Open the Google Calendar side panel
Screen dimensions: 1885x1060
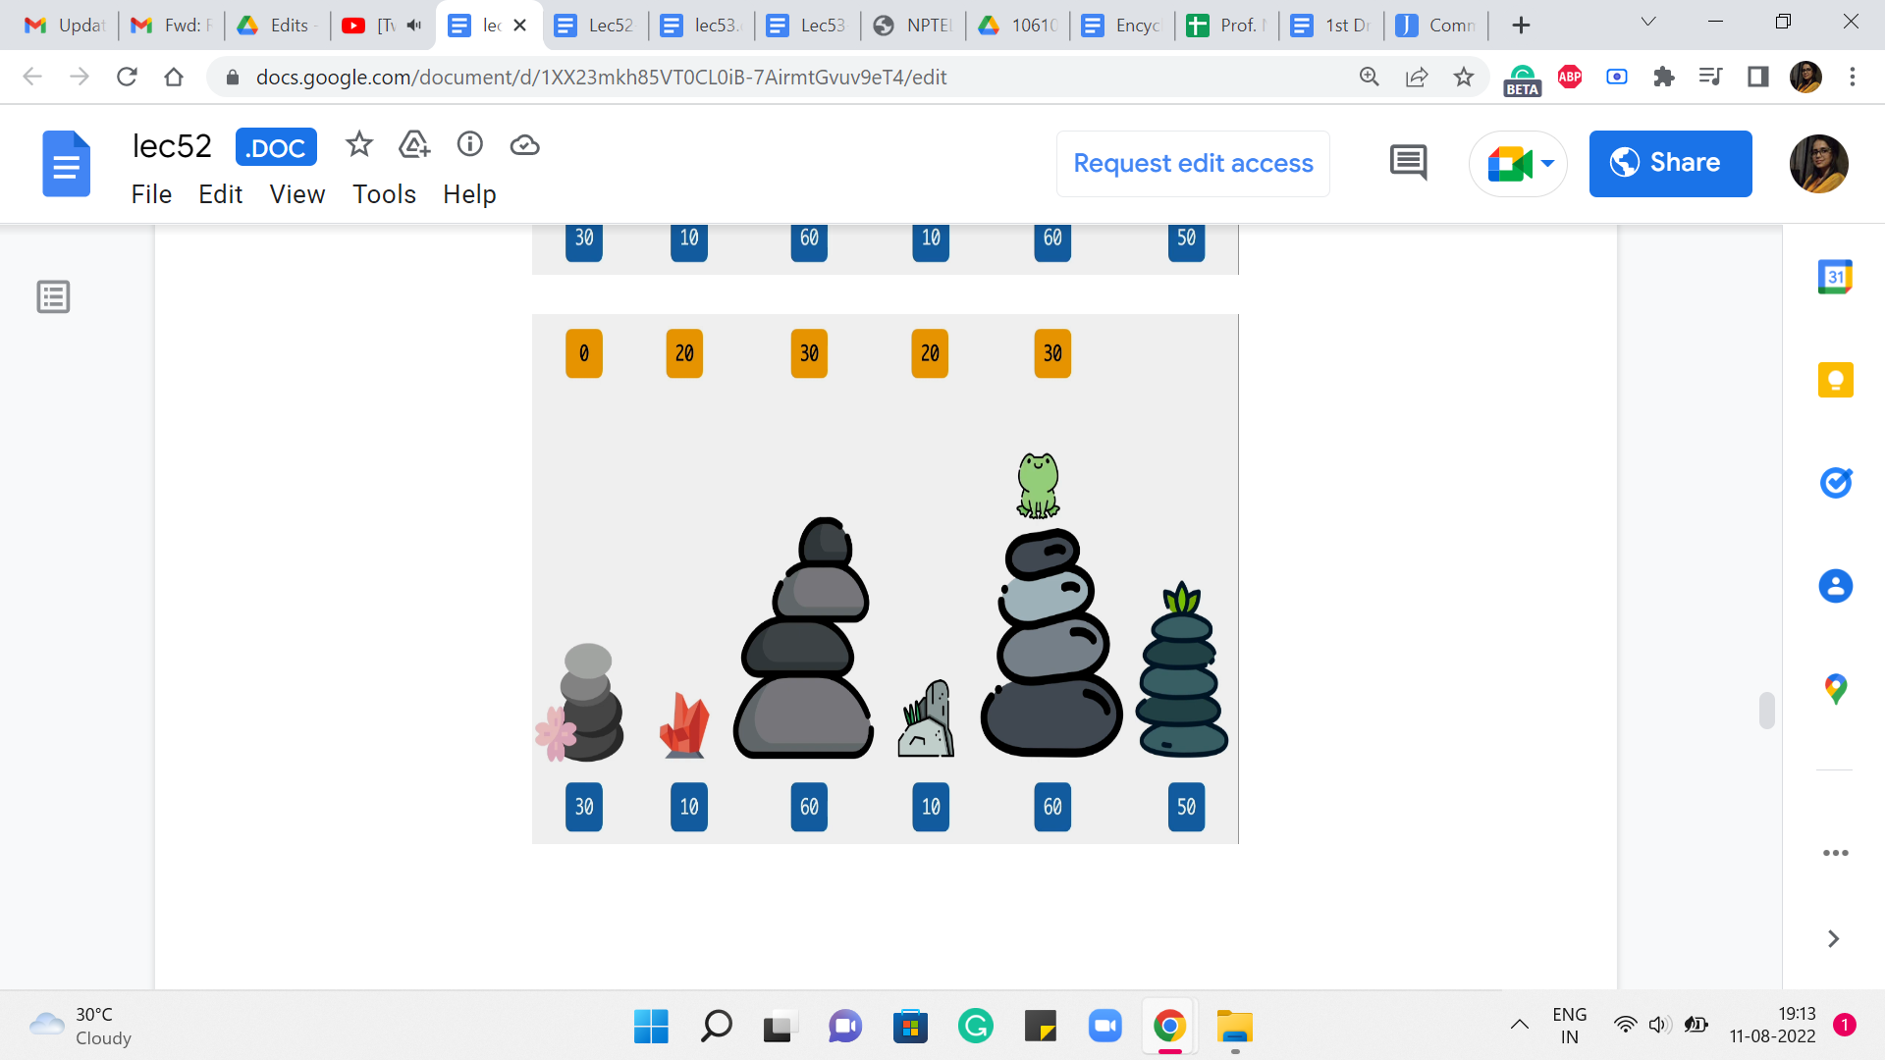click(1835, 278)
